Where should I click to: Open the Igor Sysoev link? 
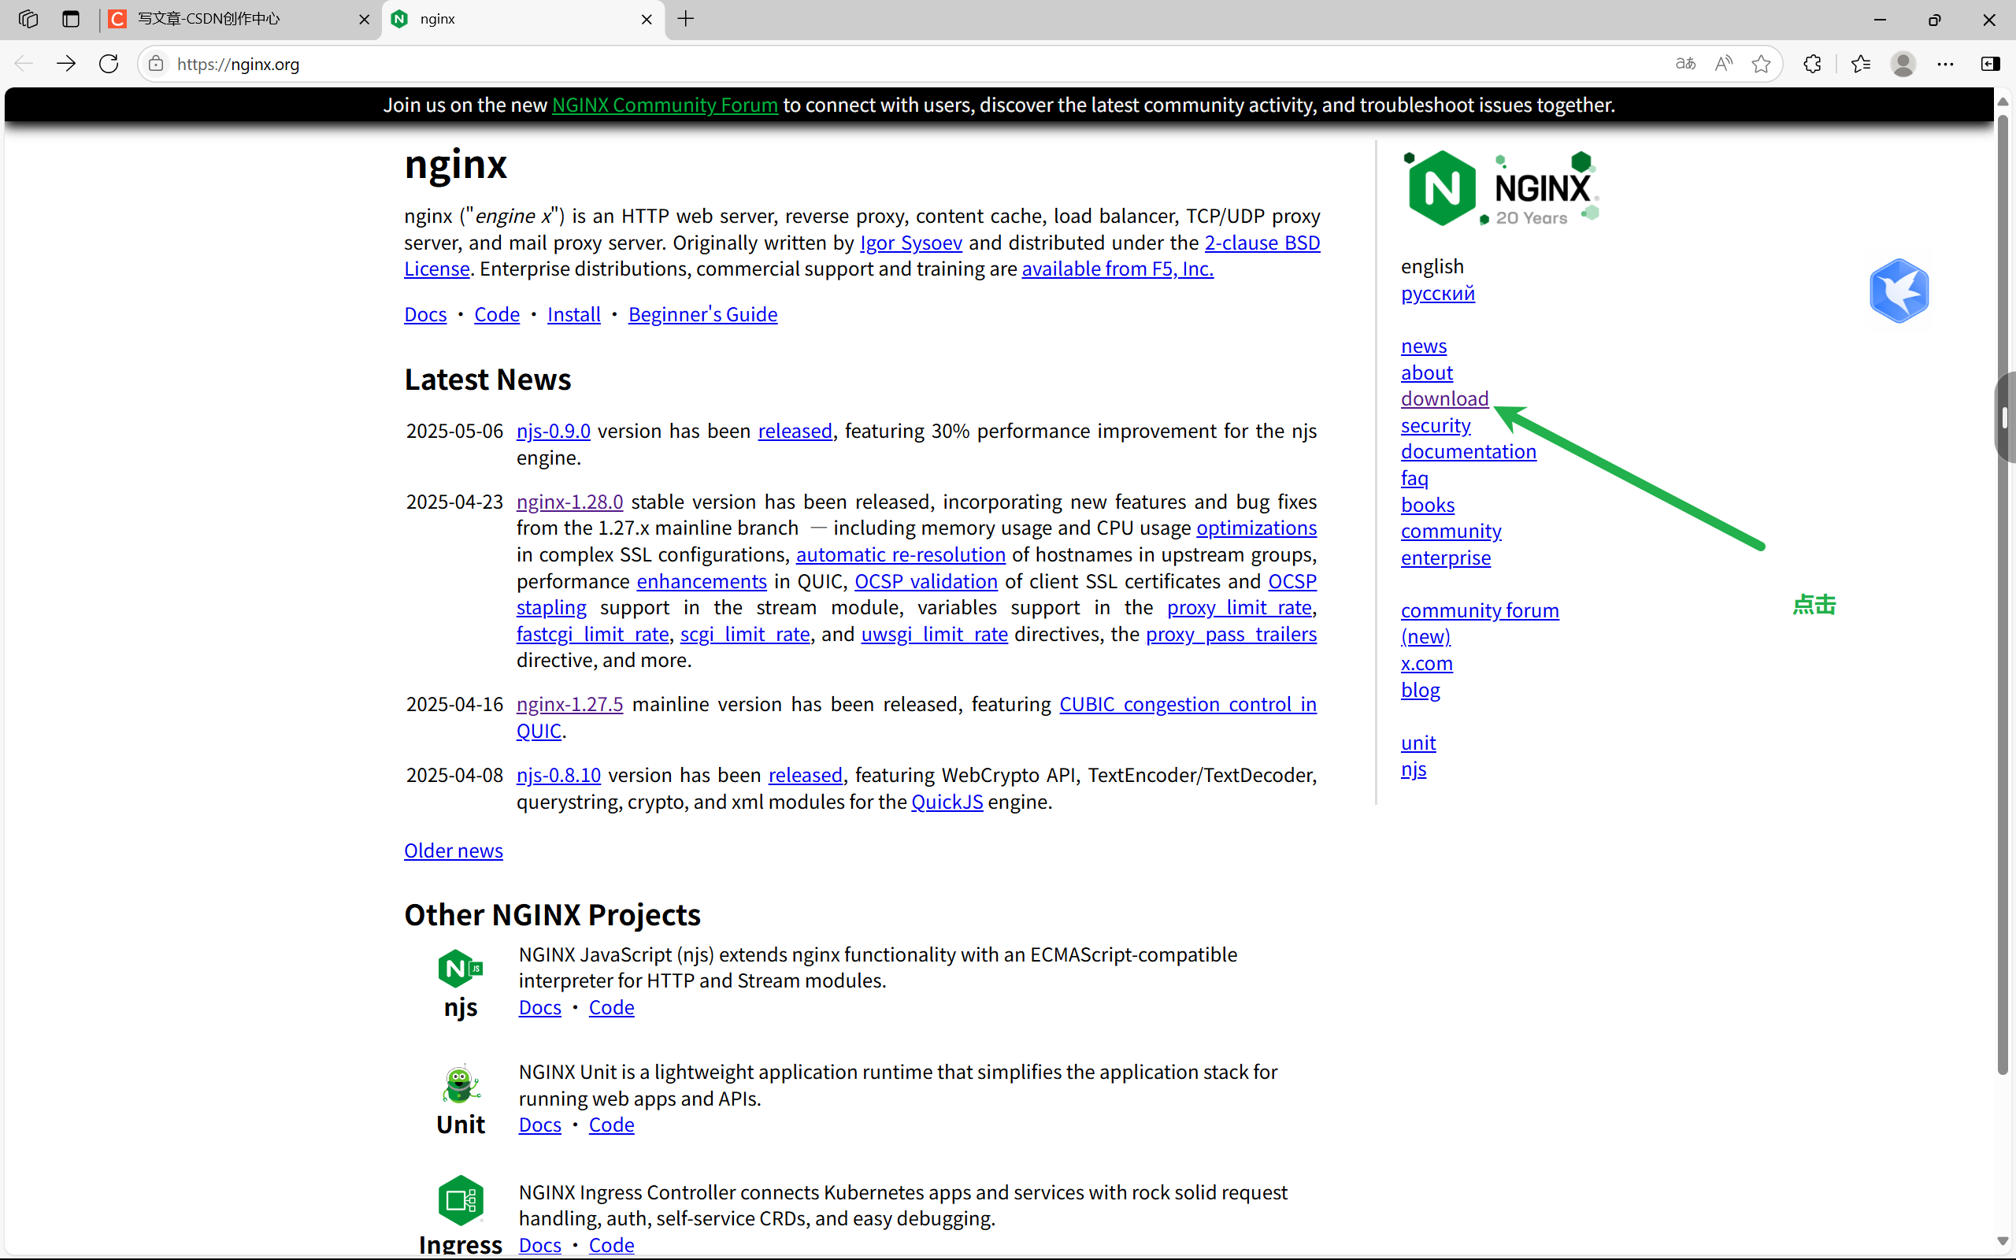(x=910, y=243)
